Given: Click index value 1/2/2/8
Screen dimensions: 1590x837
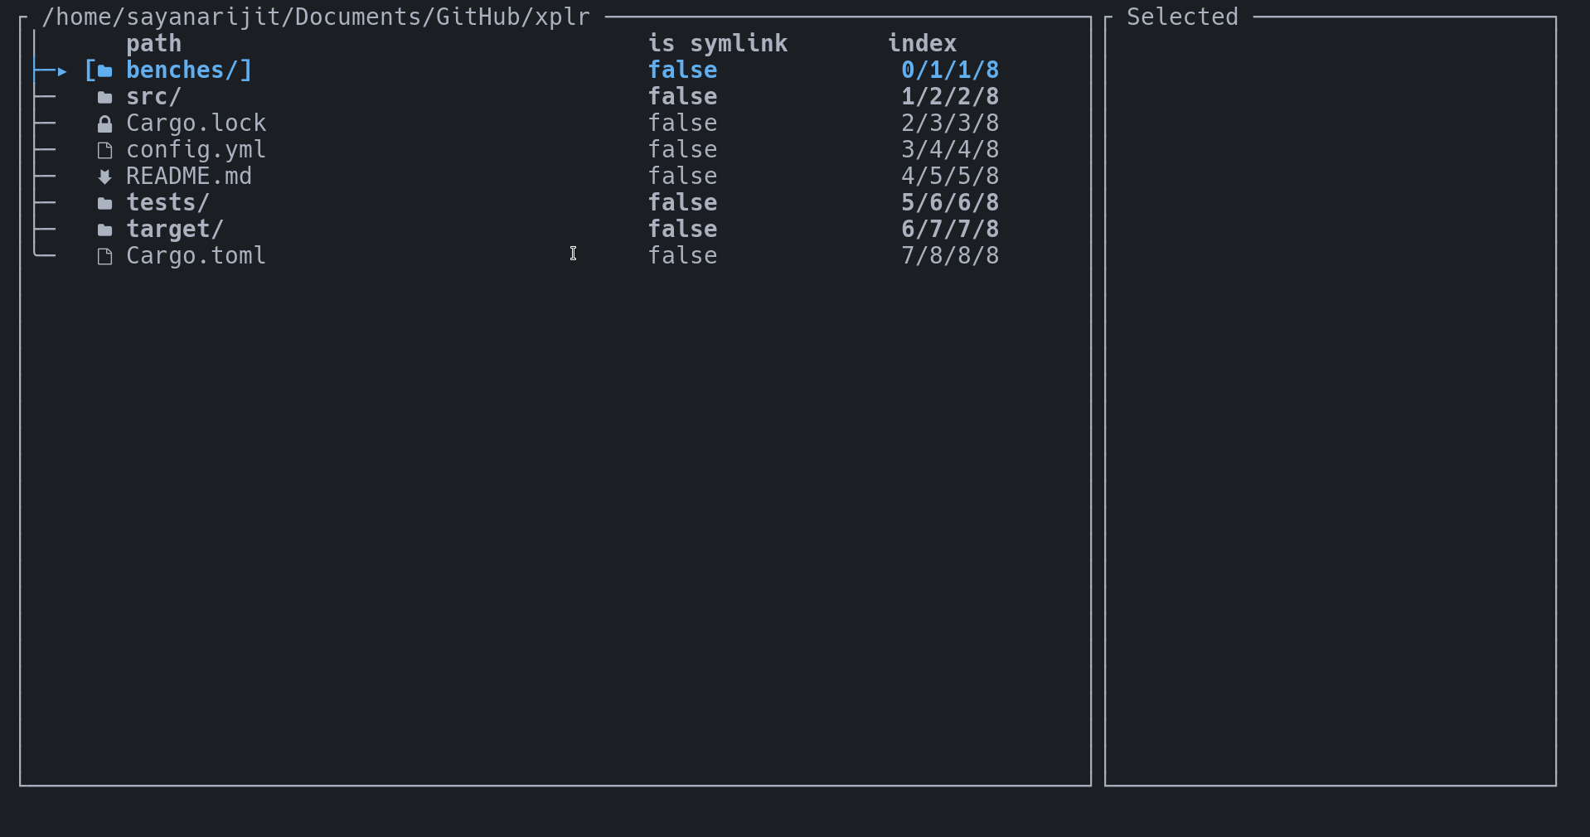Looking at the screenshot, I should [950, 97].
